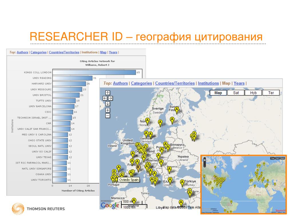
Task: Open Authors link above the map
Action: pos(120,83)
